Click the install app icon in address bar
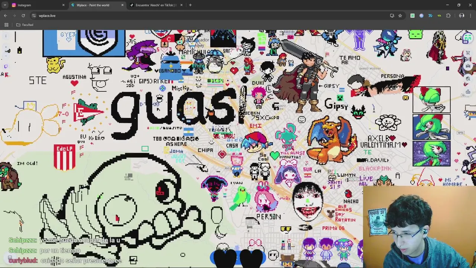Viewport: 476px width, 268px height. click(392, 16)
